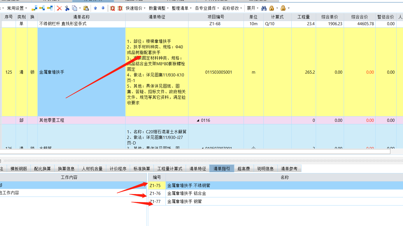The height and width of the screenshot is (226, 403).
Task: Click the feature description cell of row 125
Action: pyautogui.click(x=157, y=72)
